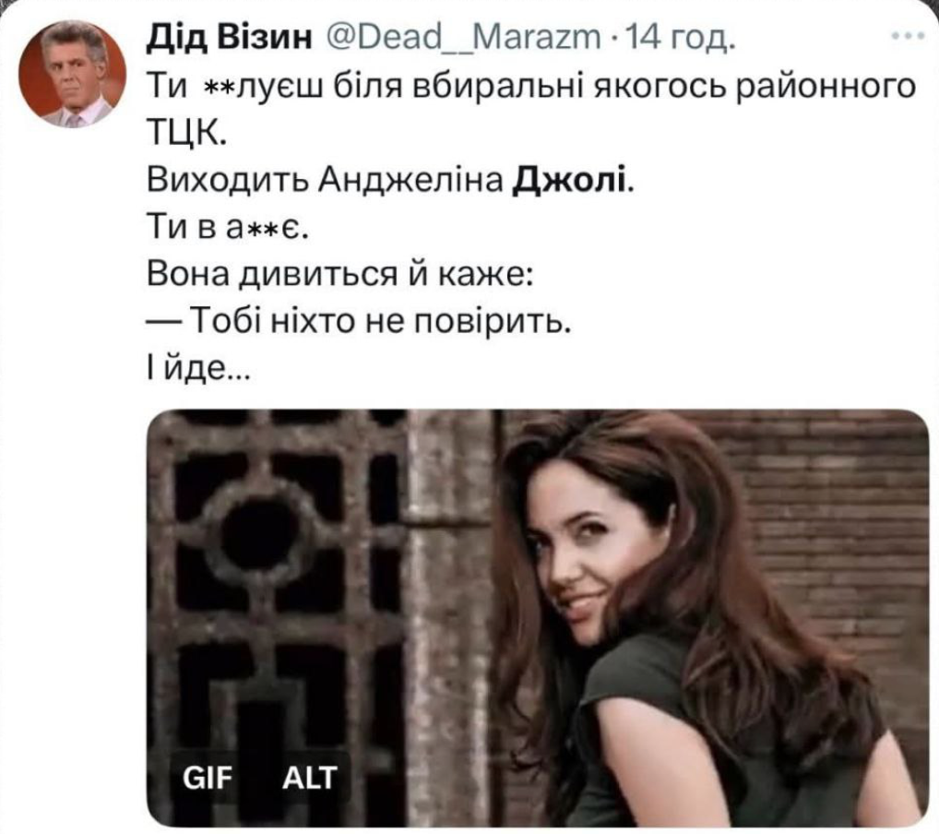Click the quote Тобі ніхто не повірить.

tap(378, 322)
